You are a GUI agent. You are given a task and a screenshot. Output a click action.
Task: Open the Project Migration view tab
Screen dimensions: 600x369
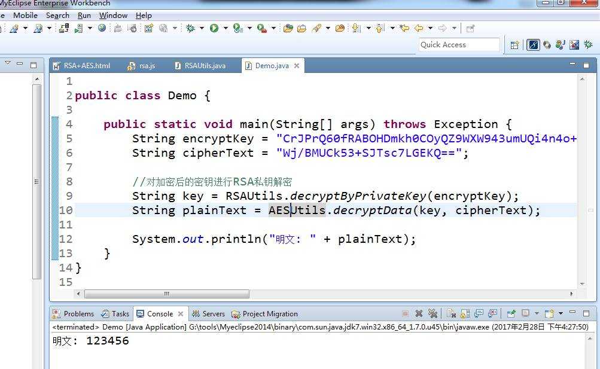[264, 313]
